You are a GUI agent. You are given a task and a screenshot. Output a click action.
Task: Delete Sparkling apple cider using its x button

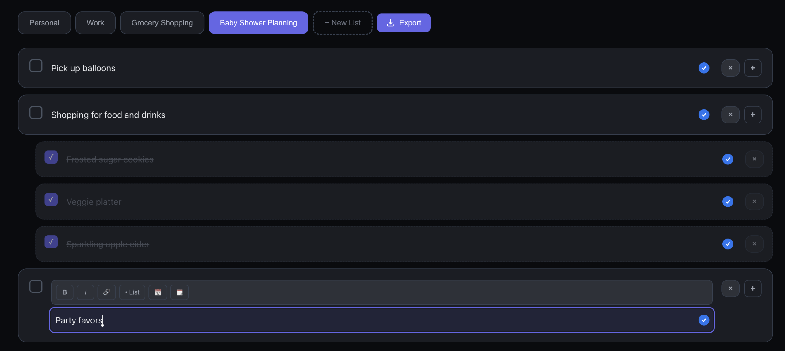tap(755, 244)
